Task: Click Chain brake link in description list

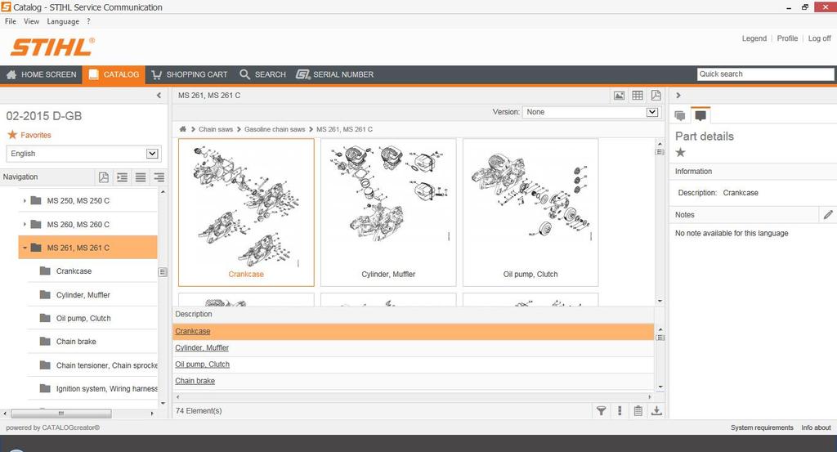Action: coord(195,381)
